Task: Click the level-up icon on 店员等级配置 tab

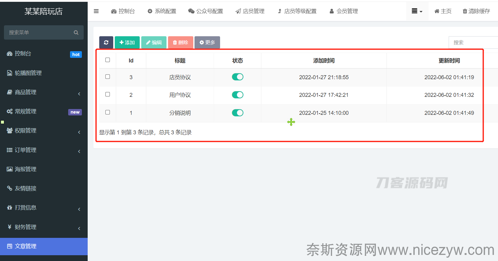Action: click(x=279, y=11)
